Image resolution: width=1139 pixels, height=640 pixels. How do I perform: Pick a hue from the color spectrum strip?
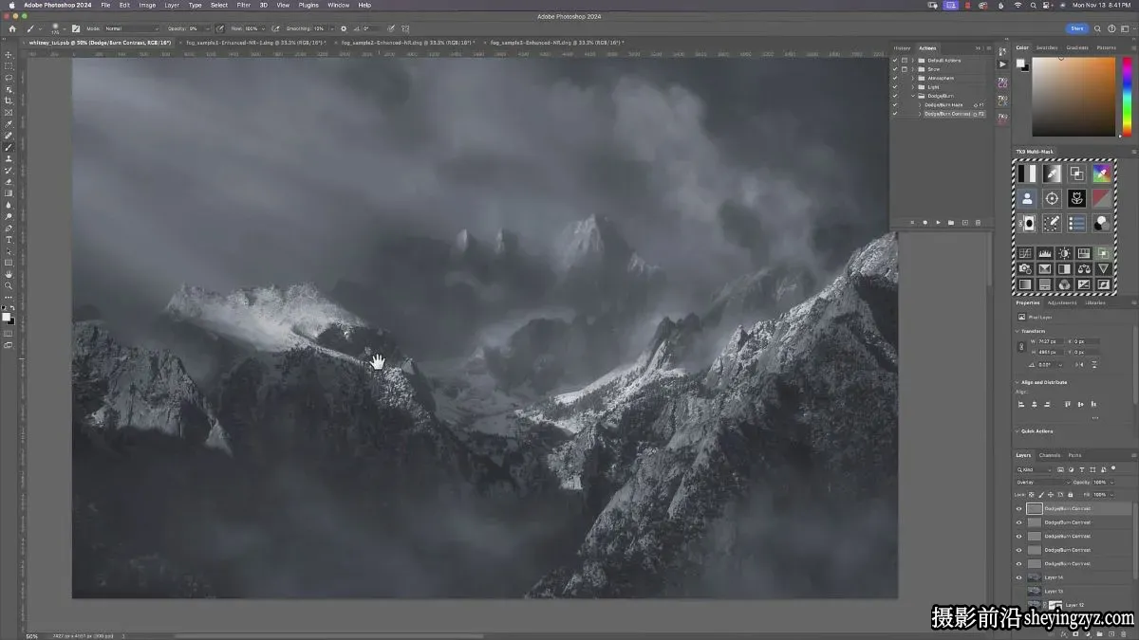pos(1126,97)
